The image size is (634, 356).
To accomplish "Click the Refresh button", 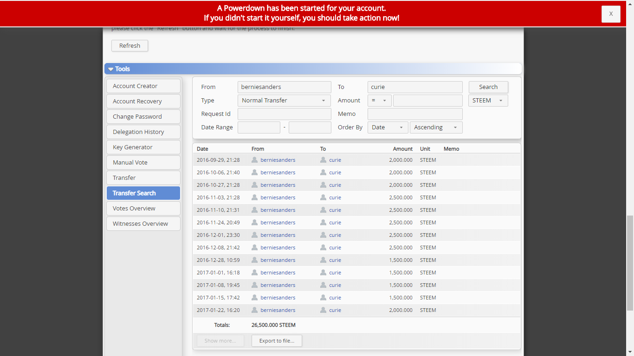I will 129,45.
